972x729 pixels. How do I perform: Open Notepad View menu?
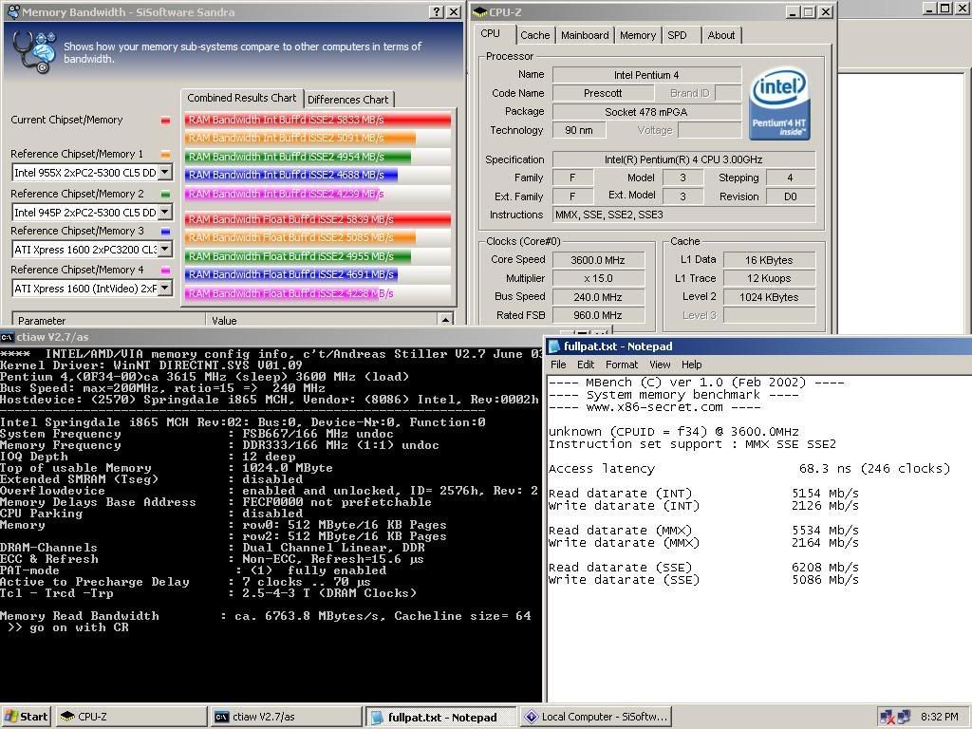pyautogui.click(x=660, y=364)
